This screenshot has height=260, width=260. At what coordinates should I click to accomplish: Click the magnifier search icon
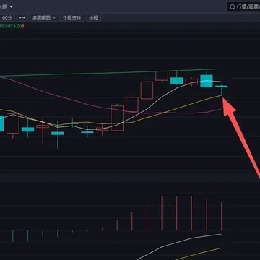(233, 7)
